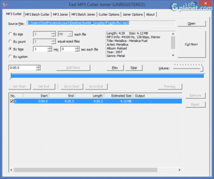Uncheck piece 1 checkbox in list

pyautogui.click(x=12, y=101)
